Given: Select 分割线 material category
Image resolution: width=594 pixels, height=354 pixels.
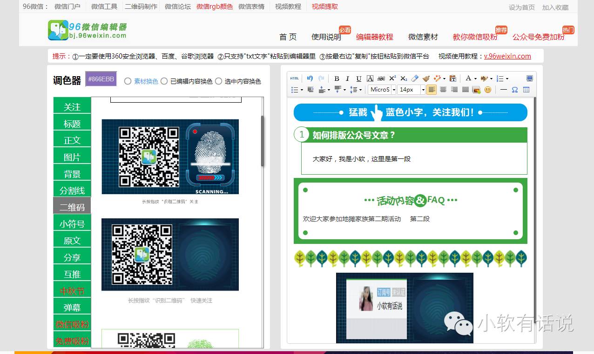Looking at the screenshot, I should click(x=72, y=190).
